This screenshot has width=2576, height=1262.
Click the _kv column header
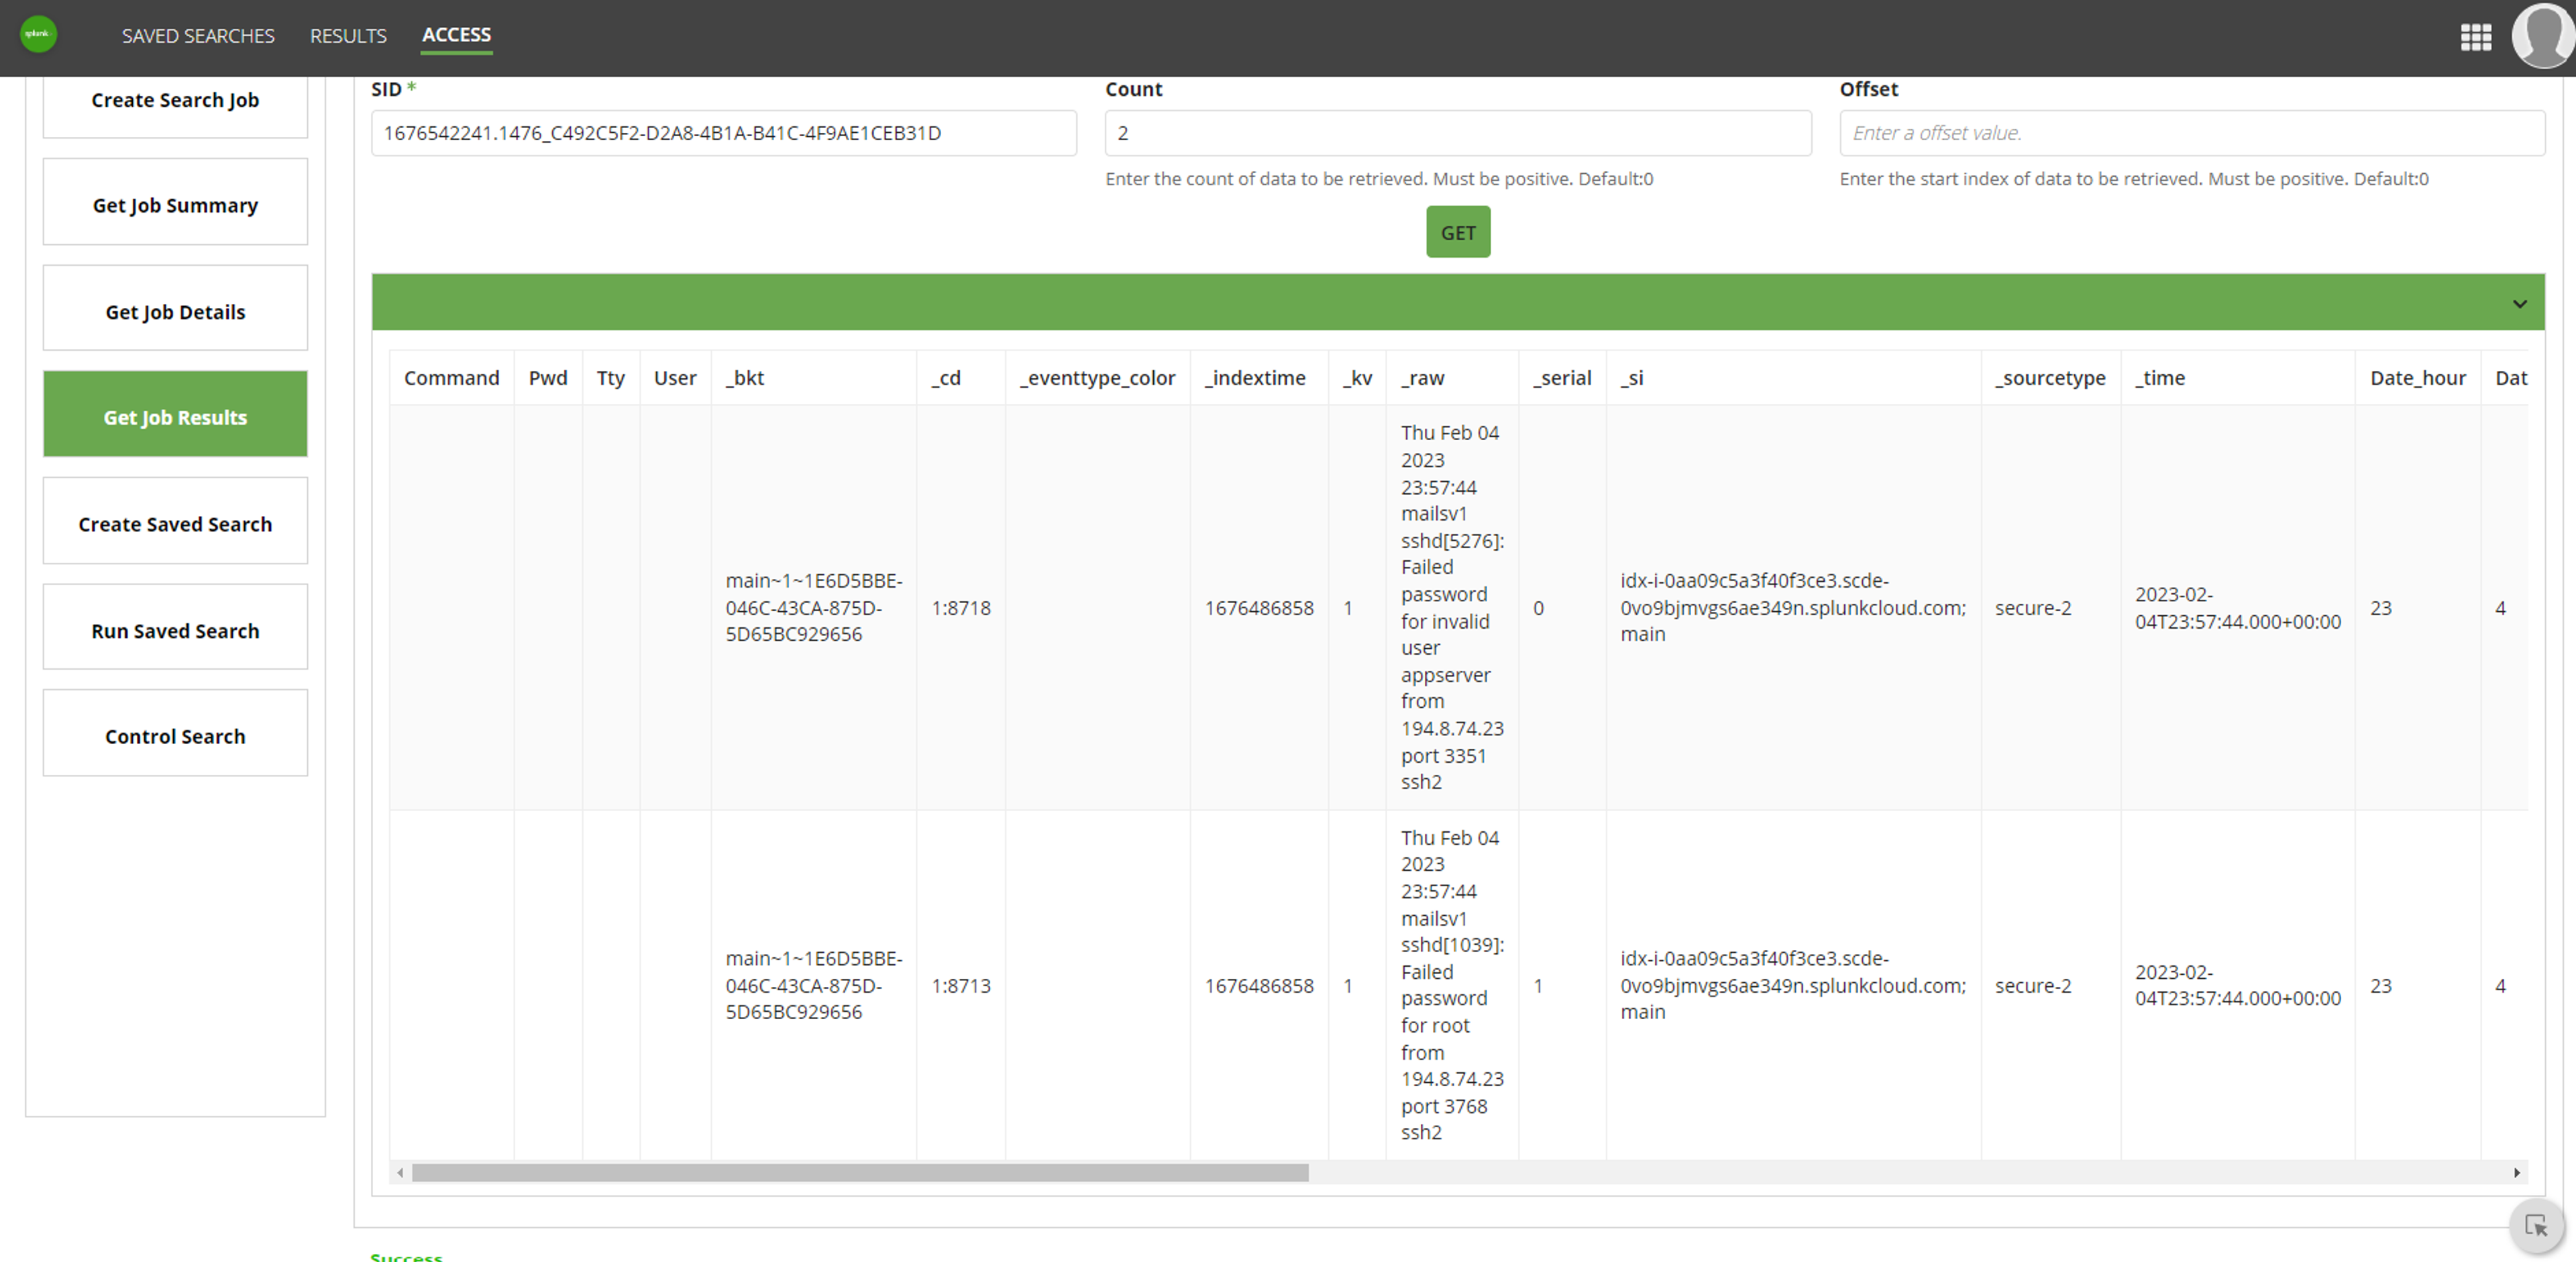[1357, 378]
